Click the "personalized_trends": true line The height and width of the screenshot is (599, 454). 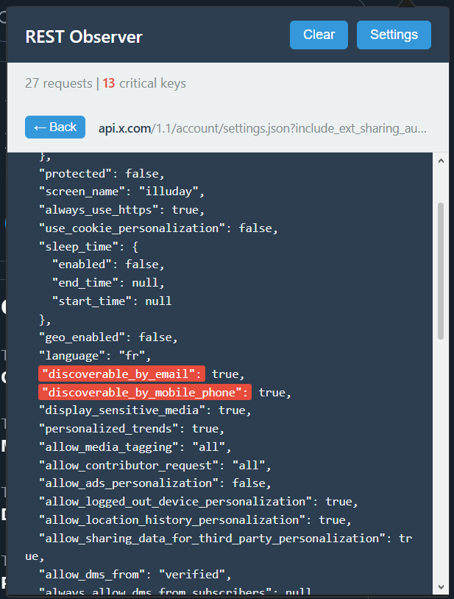(132, 429)
